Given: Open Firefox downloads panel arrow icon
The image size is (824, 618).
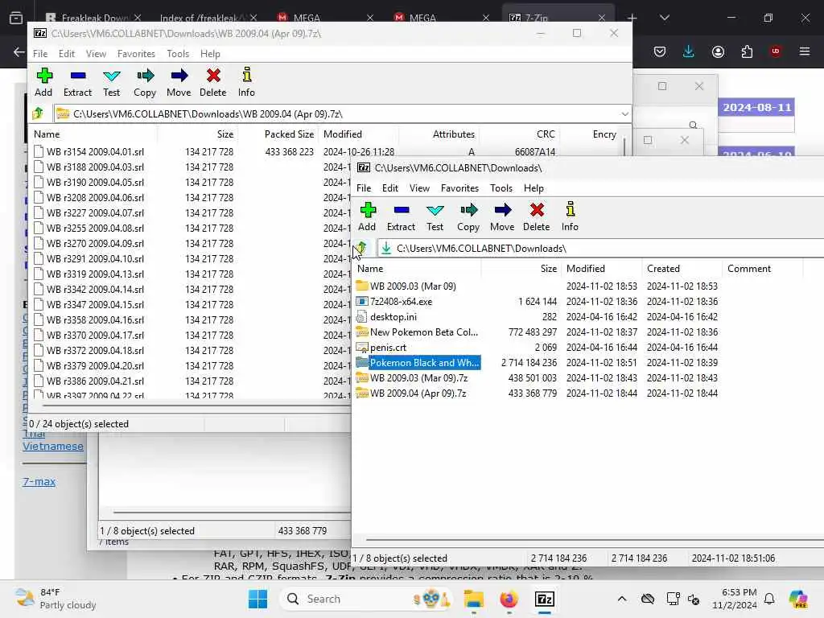Looking at the screenshot, I should [x=689, y=51].
